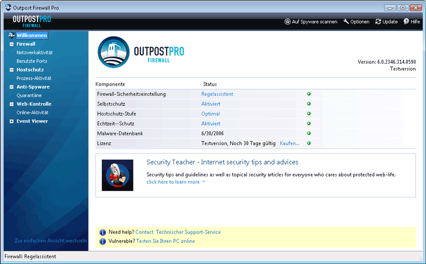
Task: Click Zur einfachen Ansicht wechseln link
Action: [x=51, y=240]
